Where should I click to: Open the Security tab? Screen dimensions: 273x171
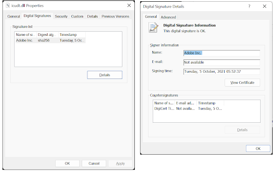pos(61,16)
